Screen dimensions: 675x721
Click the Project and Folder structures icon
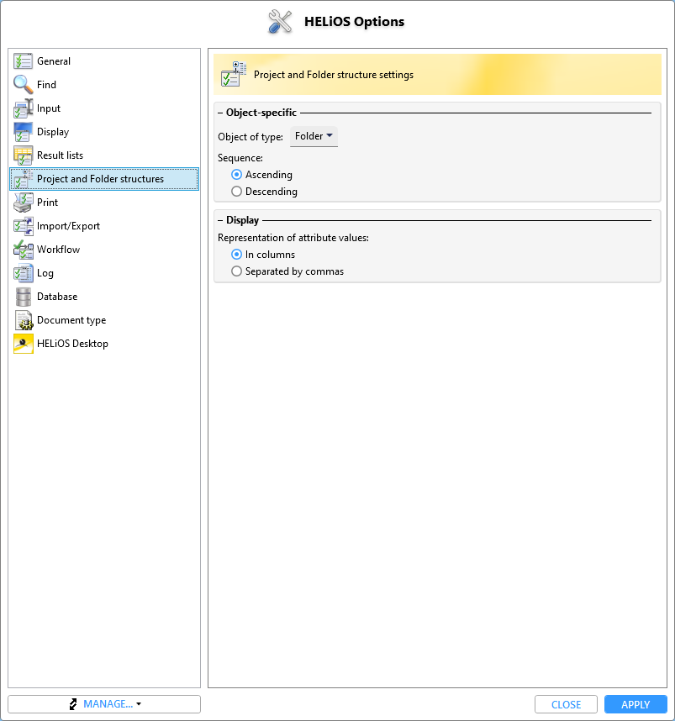click(23, 179)
